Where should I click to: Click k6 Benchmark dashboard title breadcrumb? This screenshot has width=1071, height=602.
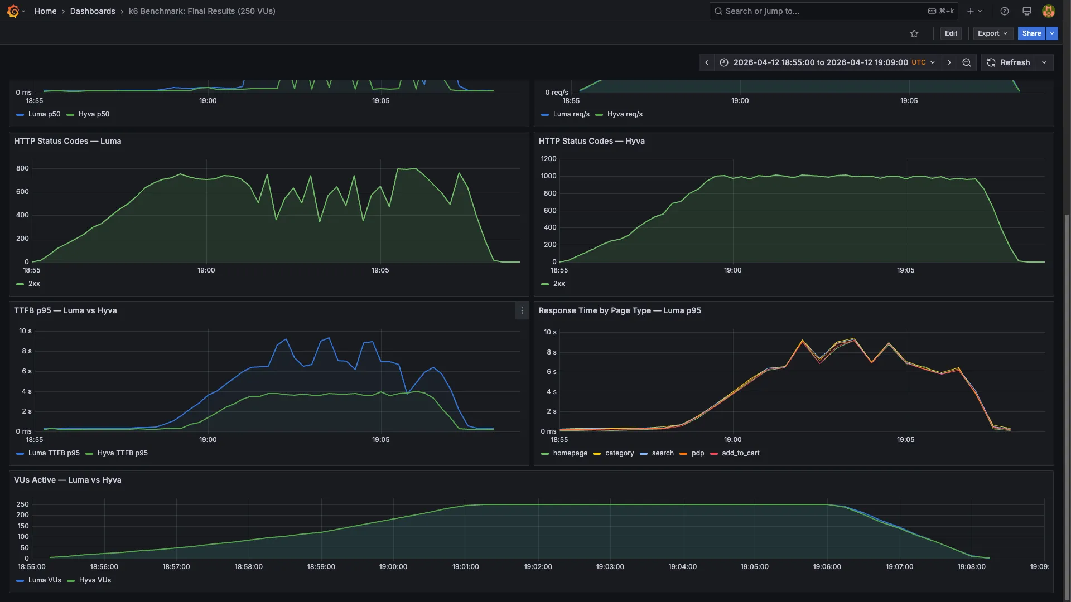[202, 11]
